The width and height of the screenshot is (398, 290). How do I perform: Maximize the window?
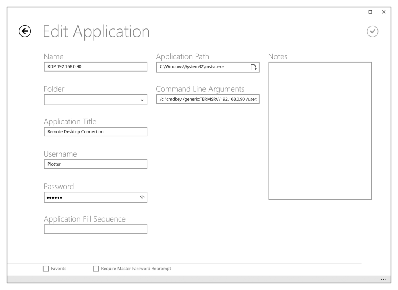(x=370, y=12)
